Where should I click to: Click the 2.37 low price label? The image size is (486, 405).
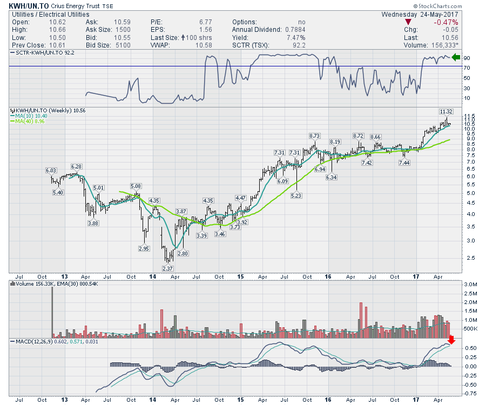[168, 268]
